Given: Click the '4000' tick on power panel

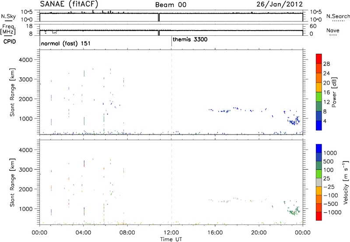Looking at the screenshot, I should point(26,60).
